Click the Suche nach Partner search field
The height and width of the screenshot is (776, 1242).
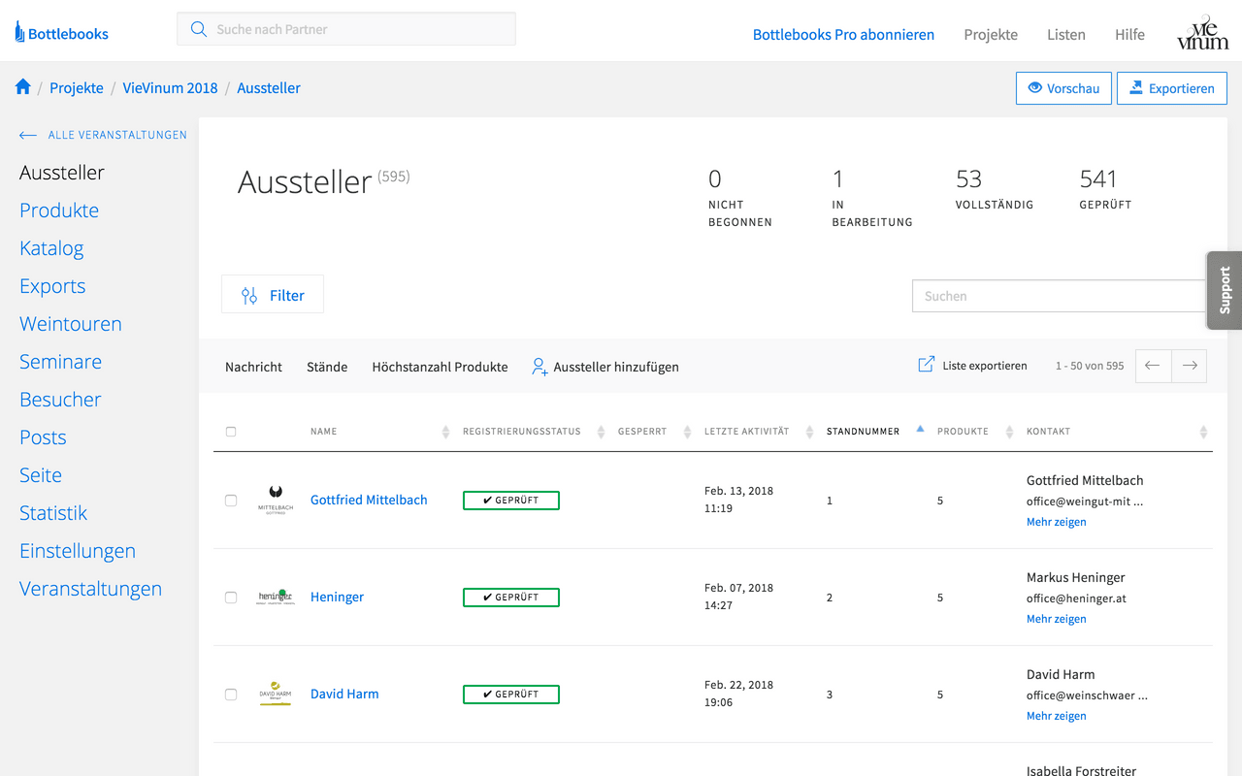coord(346,29)
